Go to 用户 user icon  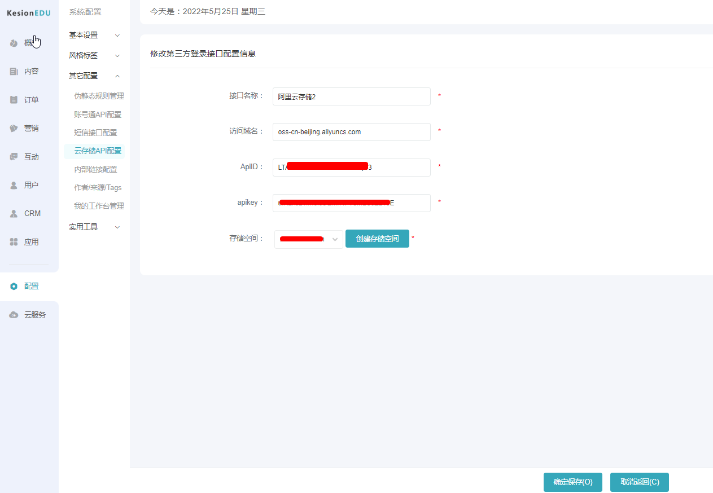coord(14,185)
